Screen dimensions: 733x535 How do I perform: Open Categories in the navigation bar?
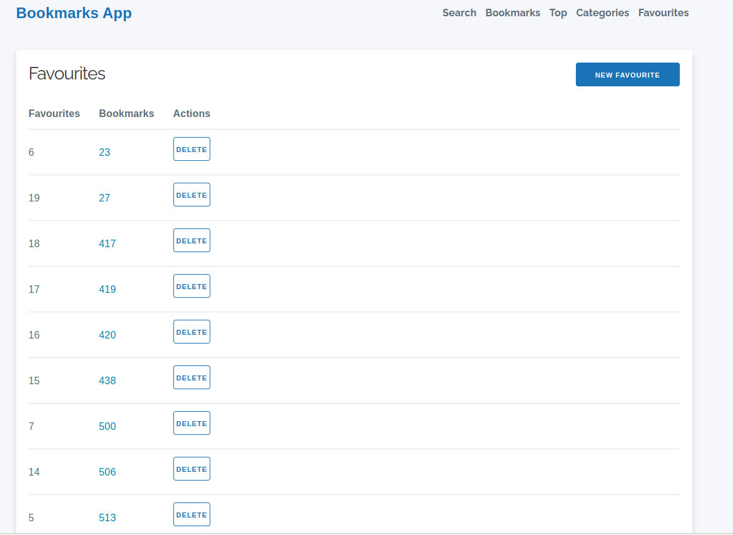602,13
